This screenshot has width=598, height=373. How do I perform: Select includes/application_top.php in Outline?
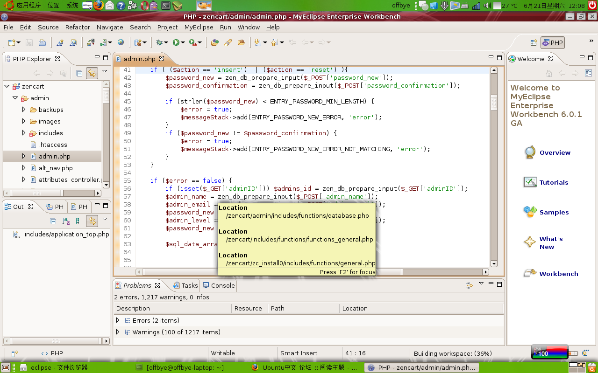point(67,234)
